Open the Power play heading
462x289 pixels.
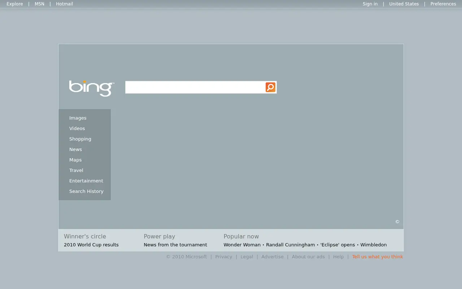pos(159,236)
